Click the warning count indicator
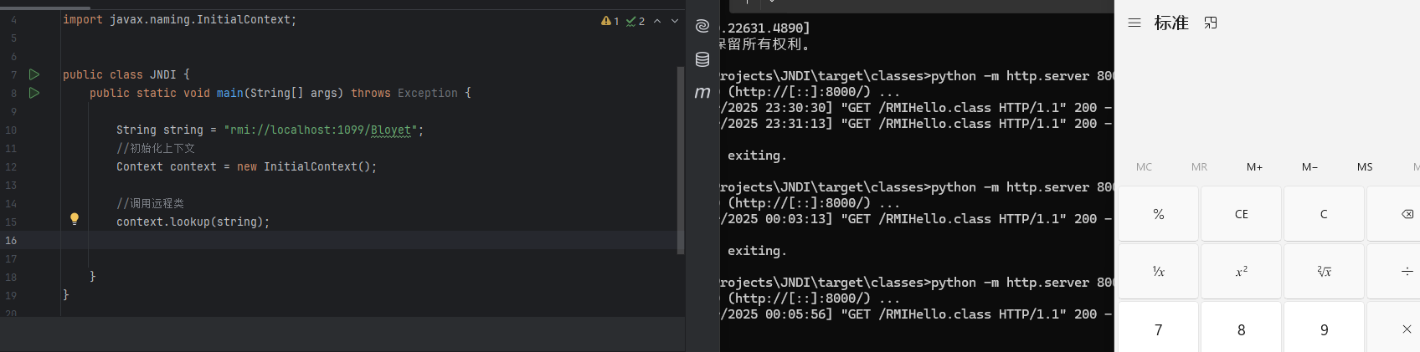This screenshot has height=352, width=1420. pos(610,21)
